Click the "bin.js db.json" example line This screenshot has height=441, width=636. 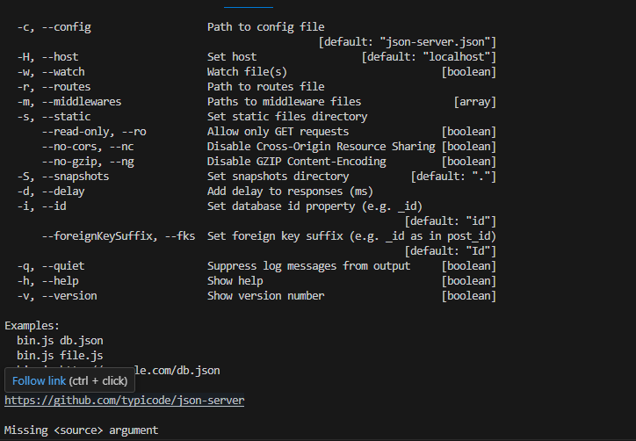coord(60,341)
